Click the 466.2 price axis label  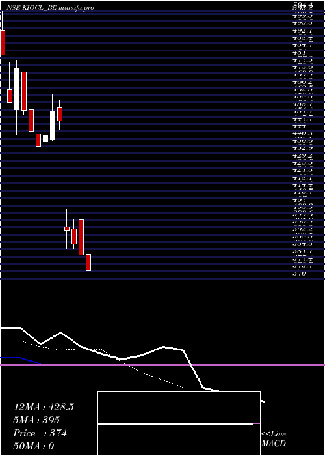302,83
